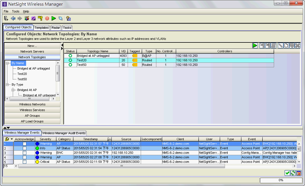Click the gray monitor screens icon above table

(x=292, y=46)
